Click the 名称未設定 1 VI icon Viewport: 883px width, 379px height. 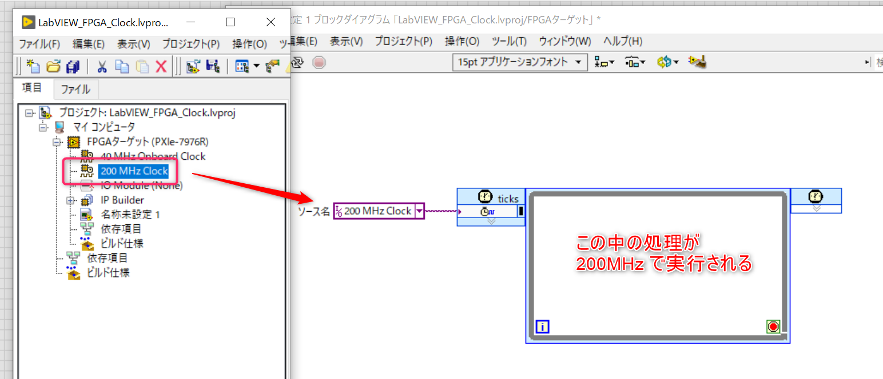[x=87, y=215]
